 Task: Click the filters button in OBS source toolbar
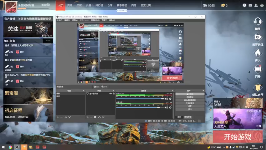[x=104, y=87]
